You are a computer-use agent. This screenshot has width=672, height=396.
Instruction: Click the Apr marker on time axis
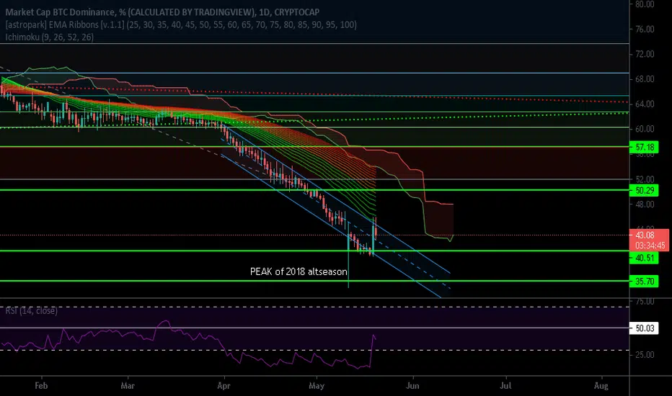(x=224, y=386)
